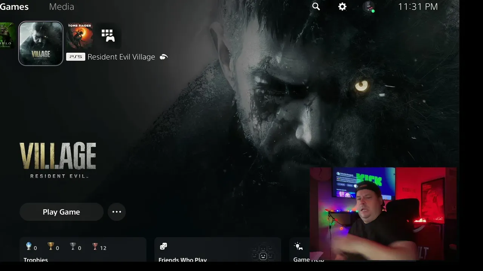
Task: Click the friends emoji grid graphic
Action: click(263, 253)
